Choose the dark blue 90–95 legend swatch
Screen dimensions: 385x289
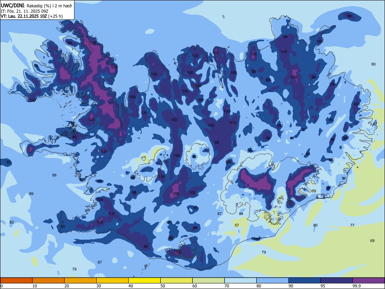click(x=305, y=281)
